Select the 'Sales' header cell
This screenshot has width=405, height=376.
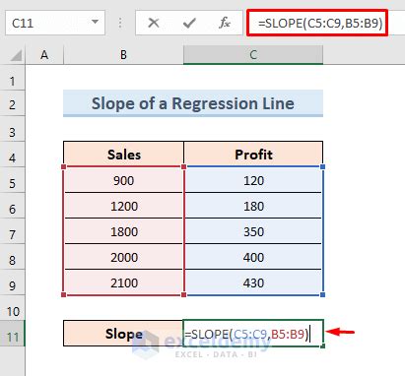[123, 155]
